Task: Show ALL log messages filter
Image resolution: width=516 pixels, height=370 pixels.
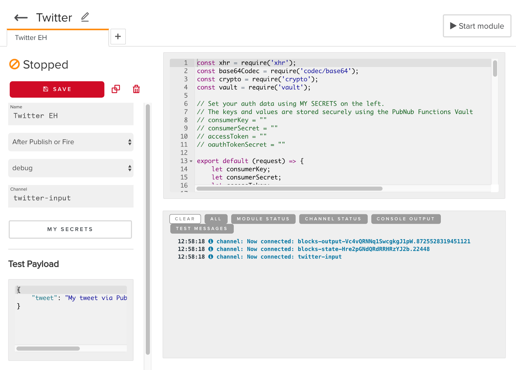Action: (216, 219)
